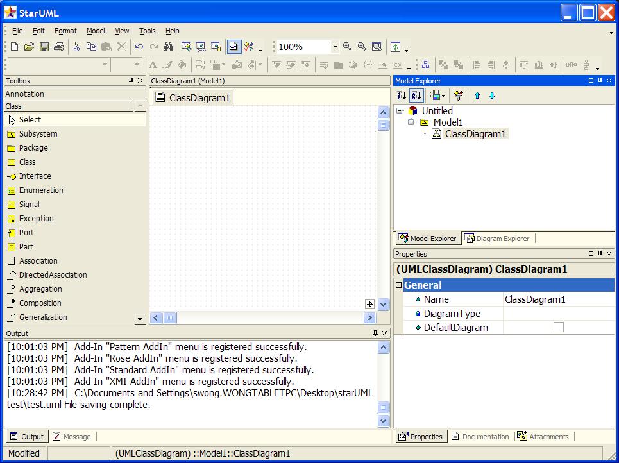The width and height of the screenshot is (619, 463).
Task: Collapse the Untitled project tree node
Action: click(399, 110)
